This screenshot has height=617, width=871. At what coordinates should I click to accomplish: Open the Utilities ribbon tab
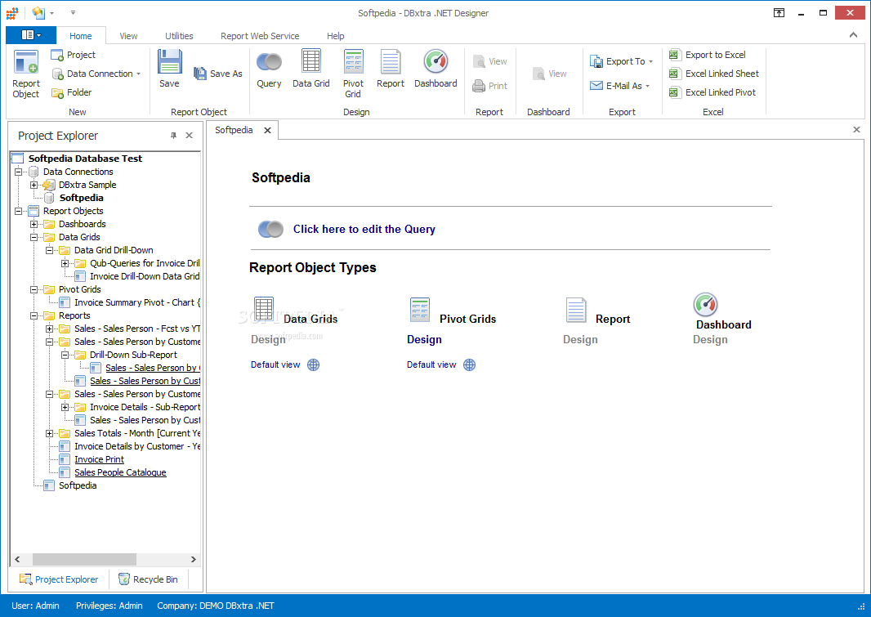tap(179, 36)
